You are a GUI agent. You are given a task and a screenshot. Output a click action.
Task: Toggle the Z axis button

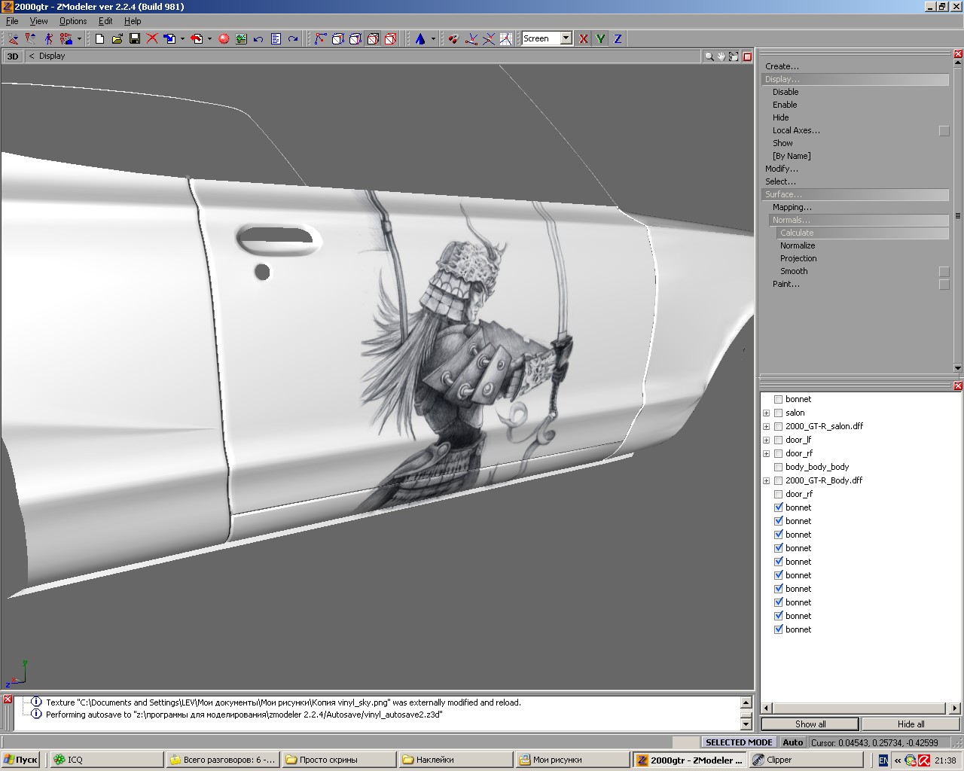[x=618, y=38]
